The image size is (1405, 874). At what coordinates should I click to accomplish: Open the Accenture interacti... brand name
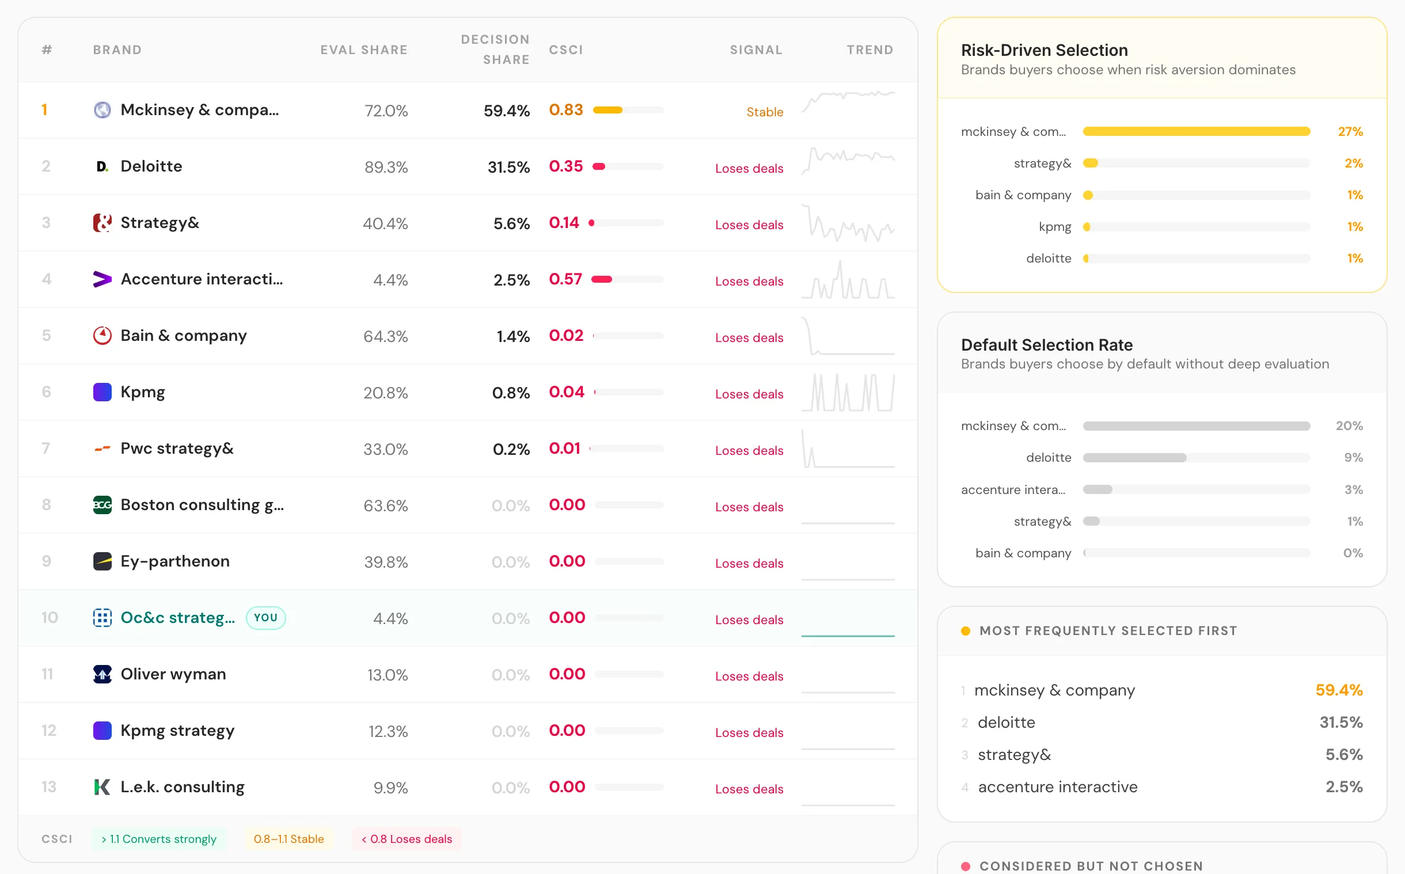(x=202, y=279)
